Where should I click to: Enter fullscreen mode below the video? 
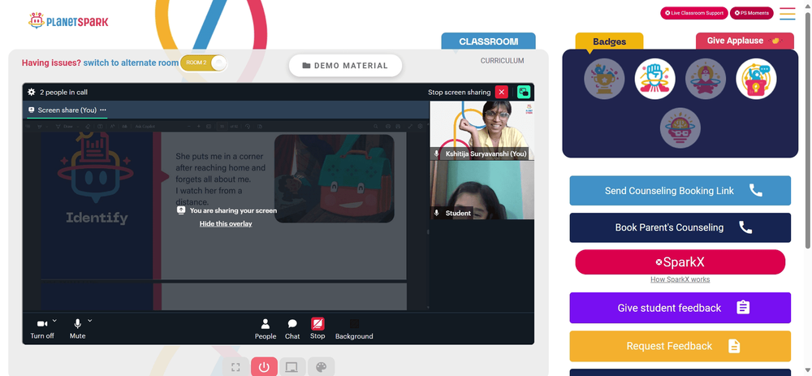[235, 367]
